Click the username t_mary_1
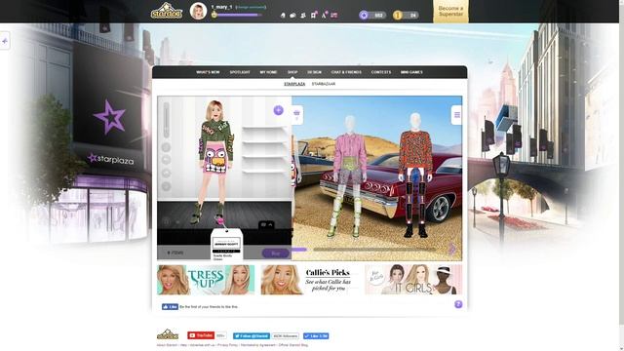This screenshot has height=351, width=624. click(221, 7)
